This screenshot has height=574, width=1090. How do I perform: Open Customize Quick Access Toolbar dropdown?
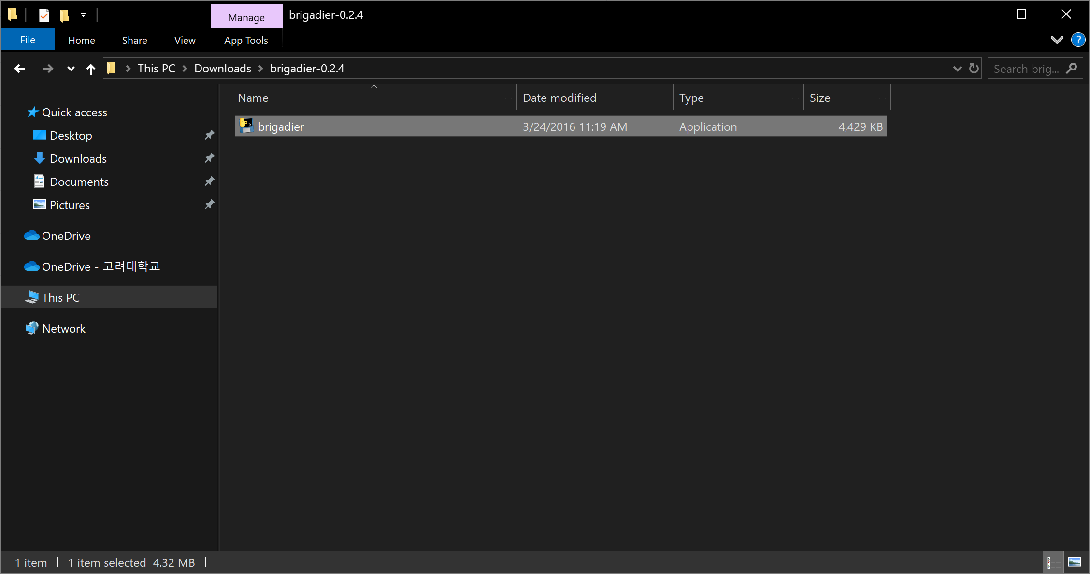click(x=83, y=15)
